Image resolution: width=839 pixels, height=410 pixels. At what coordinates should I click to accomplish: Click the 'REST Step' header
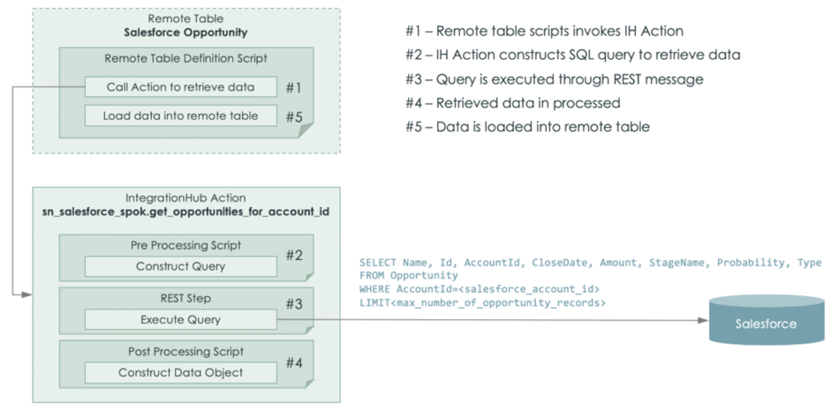coord(185,298)
